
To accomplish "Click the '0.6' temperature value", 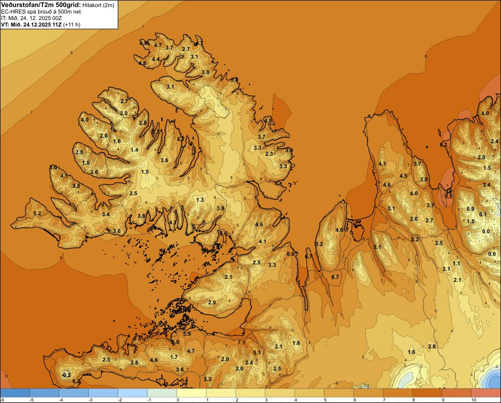I will tap(492, 254).
